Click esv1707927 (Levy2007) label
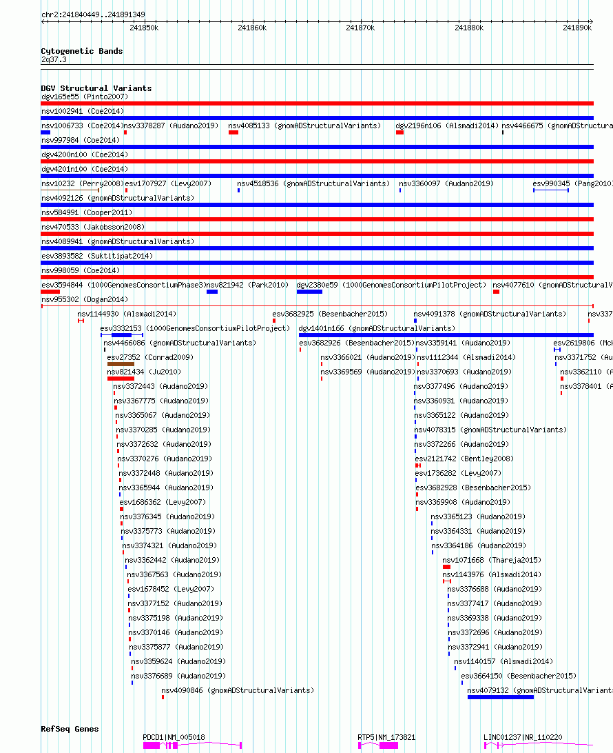 point(168,183)
